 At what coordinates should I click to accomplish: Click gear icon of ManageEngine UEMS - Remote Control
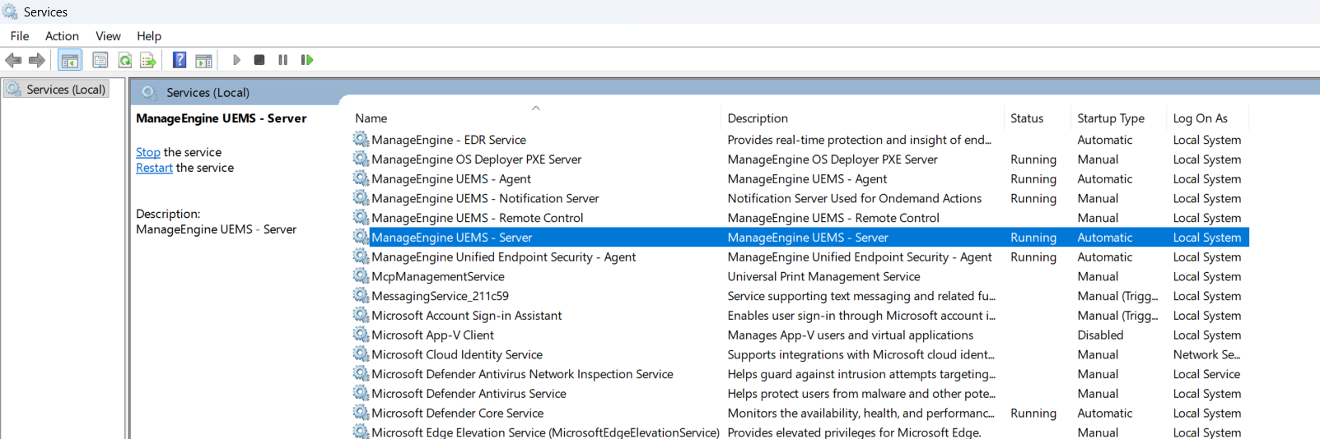click(361, 217)
